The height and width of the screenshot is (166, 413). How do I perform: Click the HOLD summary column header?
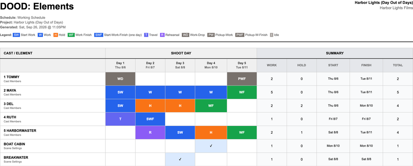301,65
